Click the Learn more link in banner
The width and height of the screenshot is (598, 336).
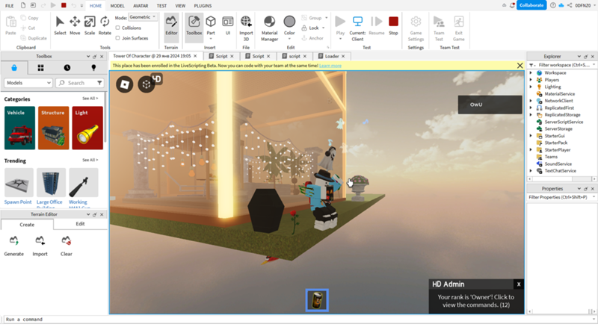330,66
